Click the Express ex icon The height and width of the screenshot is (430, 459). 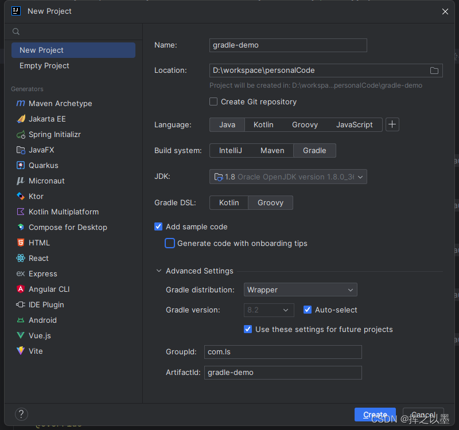pyautogui.click(x=21, y=273)
